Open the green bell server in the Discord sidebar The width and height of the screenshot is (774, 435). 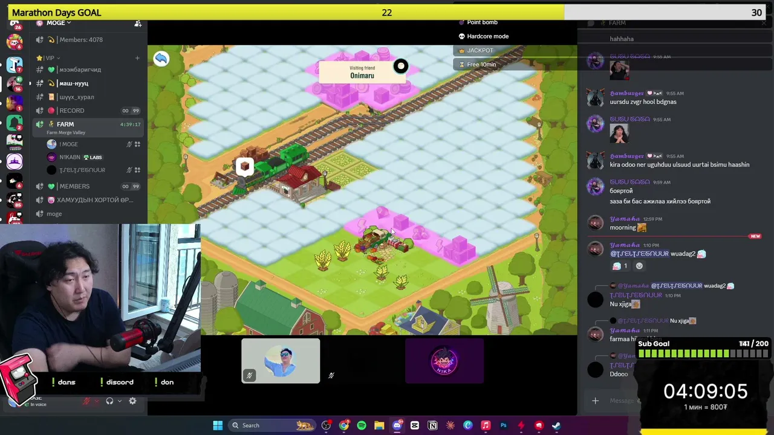pyautogui.click(x=15, y=122)
